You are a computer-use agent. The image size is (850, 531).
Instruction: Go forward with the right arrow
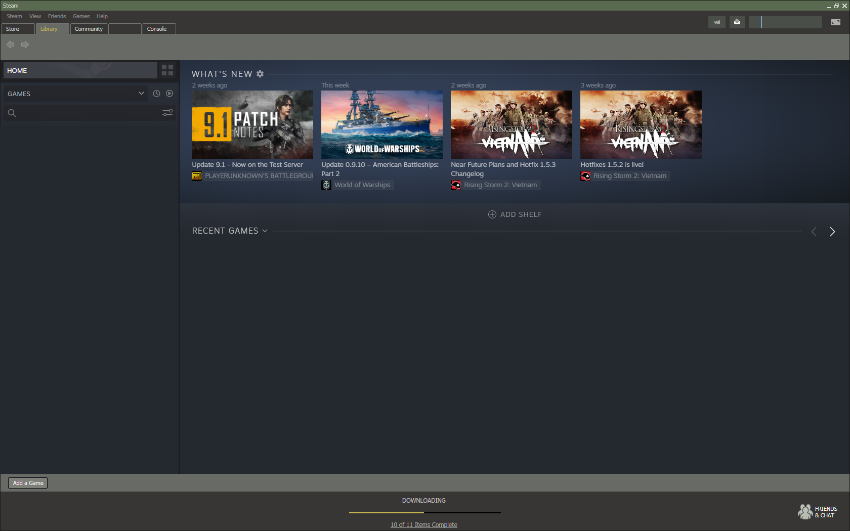[x=25, y=45]
